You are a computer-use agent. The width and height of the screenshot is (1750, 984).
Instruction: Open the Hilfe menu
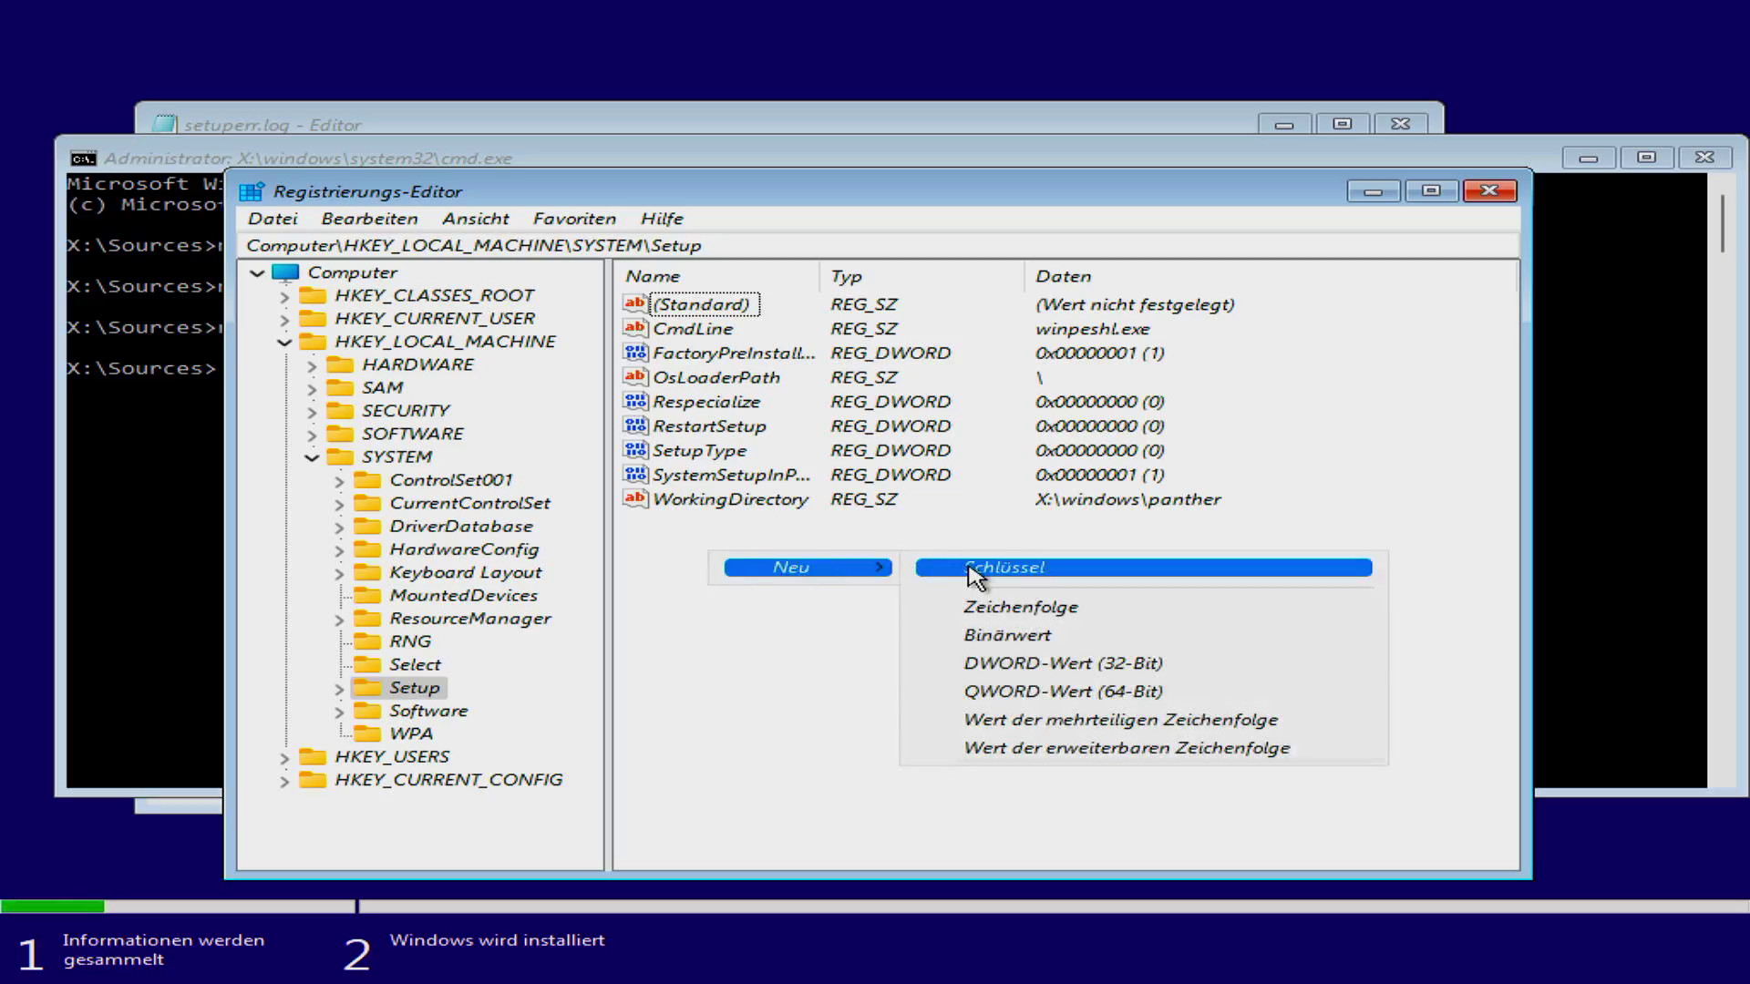(662, 219)
